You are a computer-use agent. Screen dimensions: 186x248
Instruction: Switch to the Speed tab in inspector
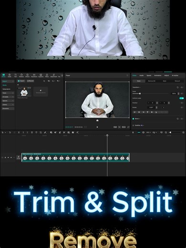click(x=149, y=75)
